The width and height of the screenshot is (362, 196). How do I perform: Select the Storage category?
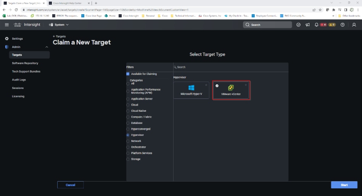point(128,159)
